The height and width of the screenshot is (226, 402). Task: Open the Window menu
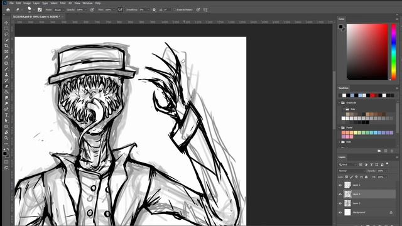coord(87,3)
